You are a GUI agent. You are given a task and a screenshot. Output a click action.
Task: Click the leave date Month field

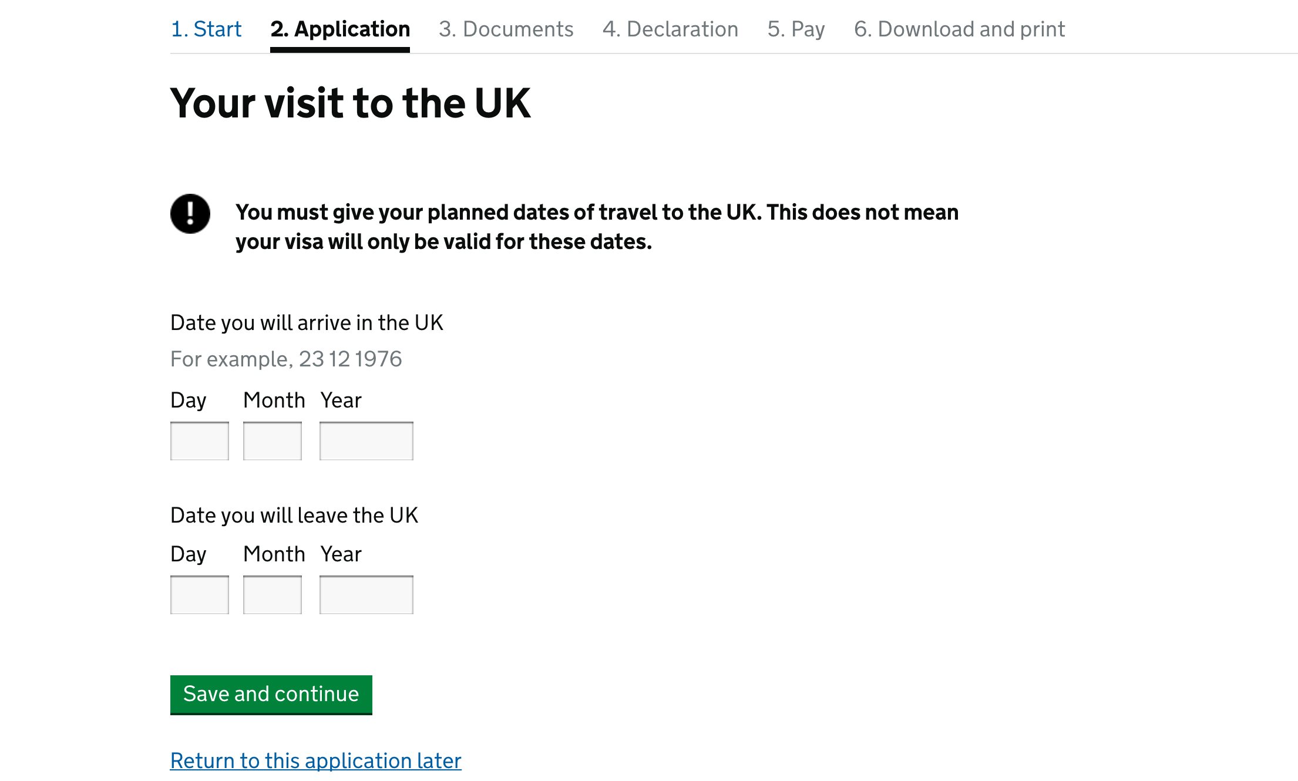click(x=273, y=594)
